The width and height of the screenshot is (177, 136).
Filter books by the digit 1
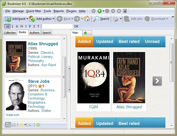click(12, 26)
